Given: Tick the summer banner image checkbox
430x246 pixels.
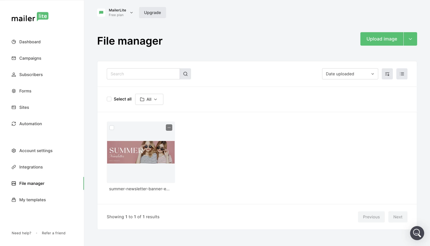Looking at the screenshot, I should (x=112, y=128).
